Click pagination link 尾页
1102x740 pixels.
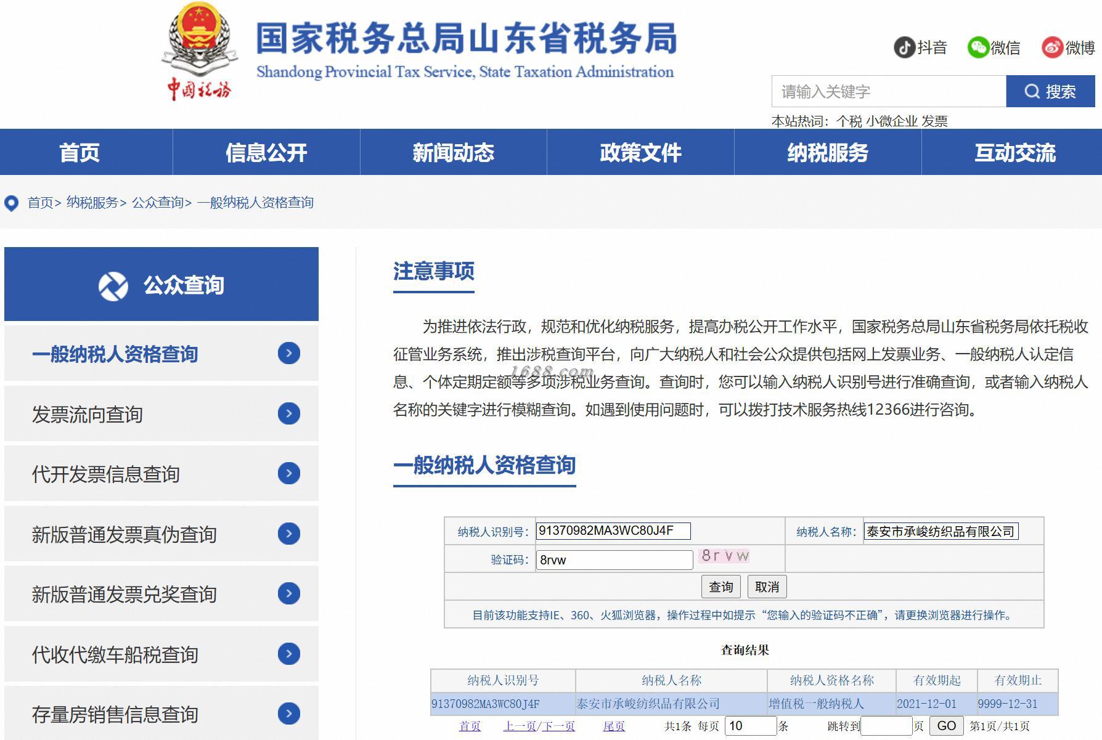[614, 726]
